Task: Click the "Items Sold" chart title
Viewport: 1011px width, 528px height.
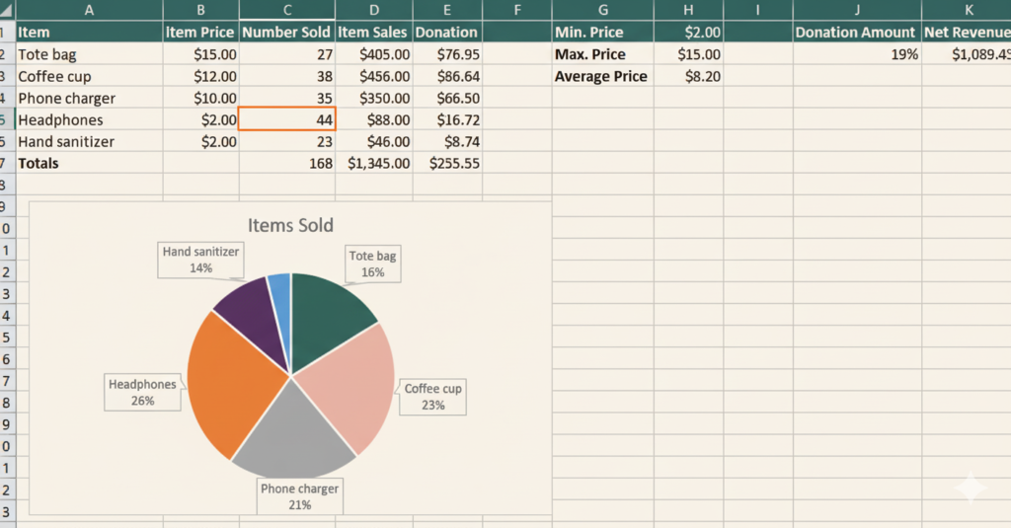Action: [x=290, y=225]
